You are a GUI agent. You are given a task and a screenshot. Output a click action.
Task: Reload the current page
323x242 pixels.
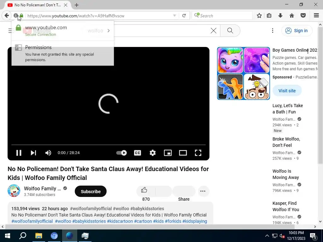coord(184,16)
